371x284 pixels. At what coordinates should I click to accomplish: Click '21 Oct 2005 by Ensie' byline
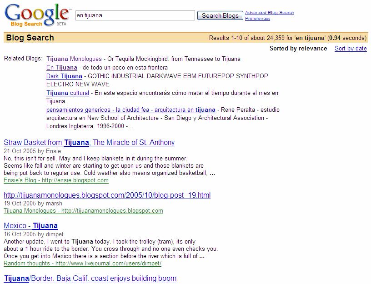(x=32, y=151)
